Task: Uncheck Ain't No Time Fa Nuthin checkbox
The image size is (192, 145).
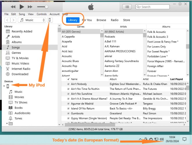Action: pos(68,89)
